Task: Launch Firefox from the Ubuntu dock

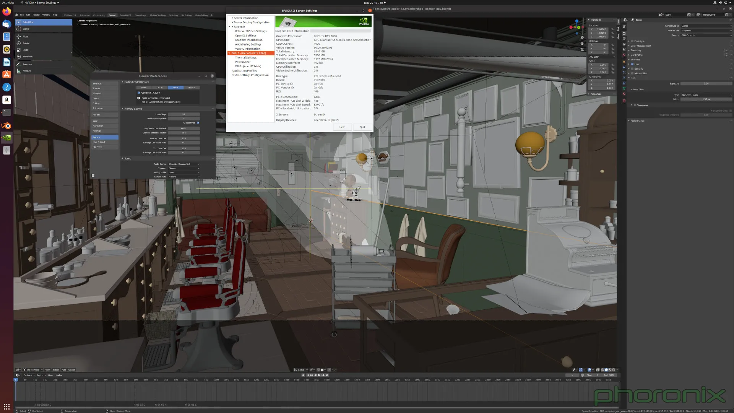Action: tap(6, 11)
